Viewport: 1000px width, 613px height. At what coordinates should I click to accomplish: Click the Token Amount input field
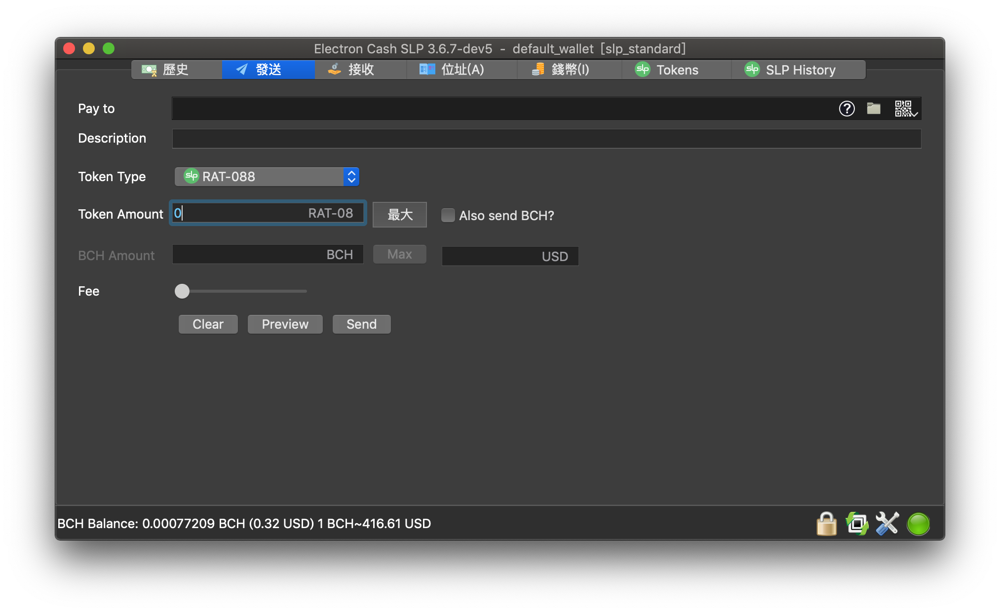(x=268, y=213)
